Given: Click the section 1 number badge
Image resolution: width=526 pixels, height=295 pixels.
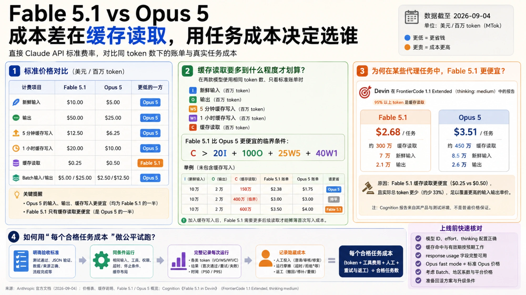Looking at the screenshot, I should (x=14, y=71).
